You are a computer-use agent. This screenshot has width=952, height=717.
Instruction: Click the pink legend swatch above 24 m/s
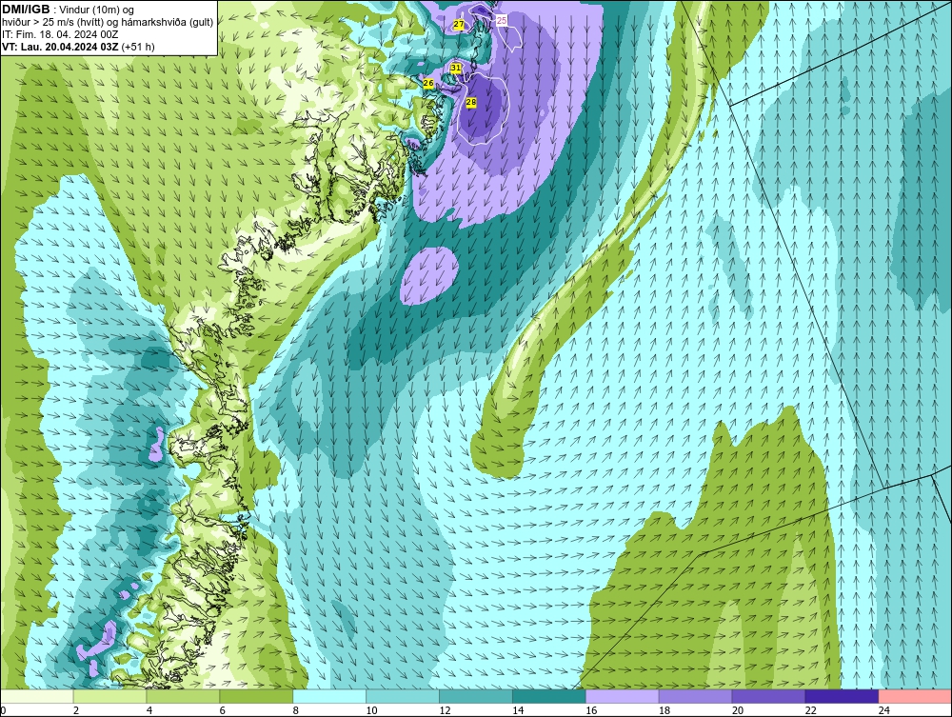[x=915, y=696]
